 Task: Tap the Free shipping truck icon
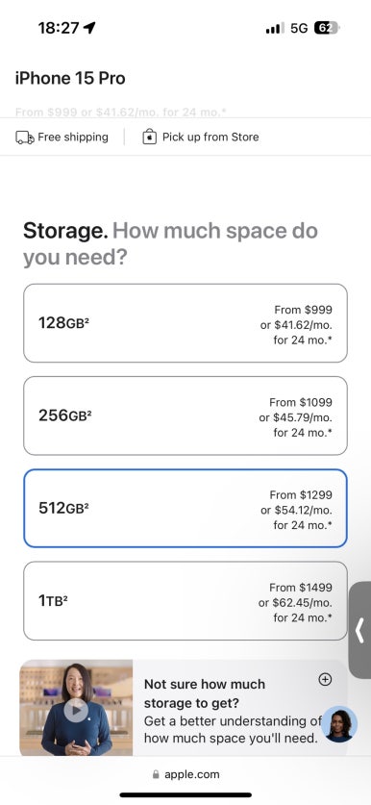25,138
